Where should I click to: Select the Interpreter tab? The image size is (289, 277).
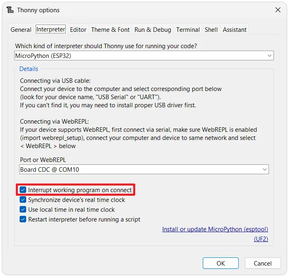pyautogui.click(x=51, y=29)
